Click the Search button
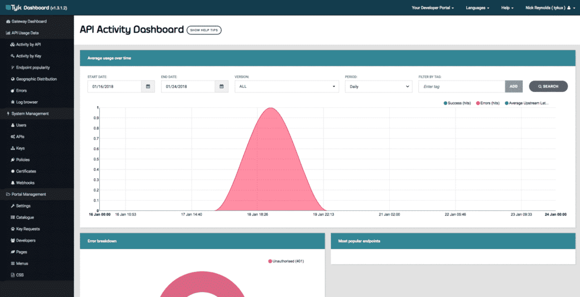 coord(548,86)
